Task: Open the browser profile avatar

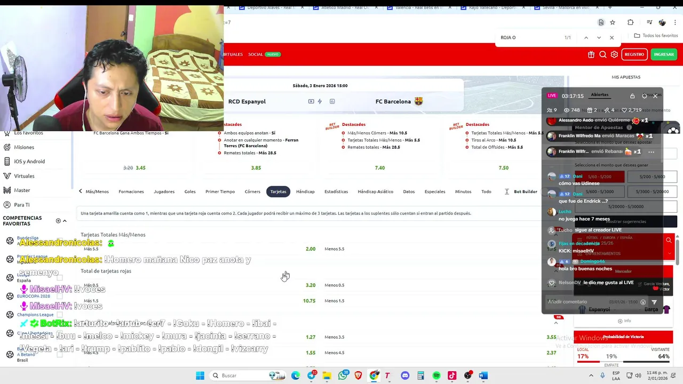Action: pyautogui.click(x=662, y=22)
